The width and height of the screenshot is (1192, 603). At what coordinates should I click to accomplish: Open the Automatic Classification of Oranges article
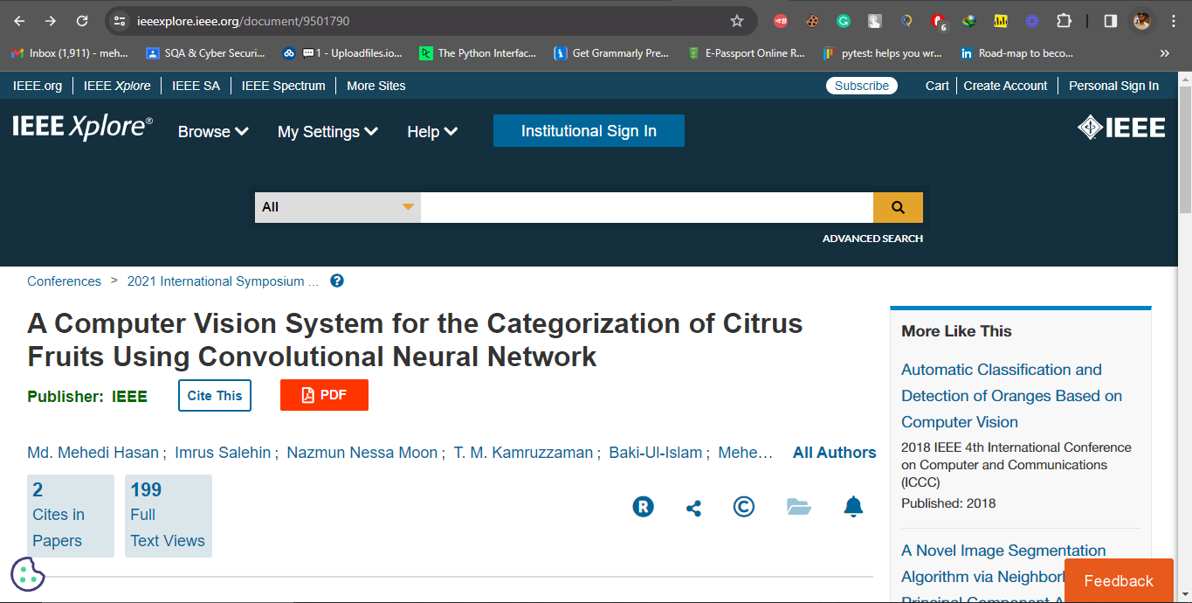coord(1011,396)
